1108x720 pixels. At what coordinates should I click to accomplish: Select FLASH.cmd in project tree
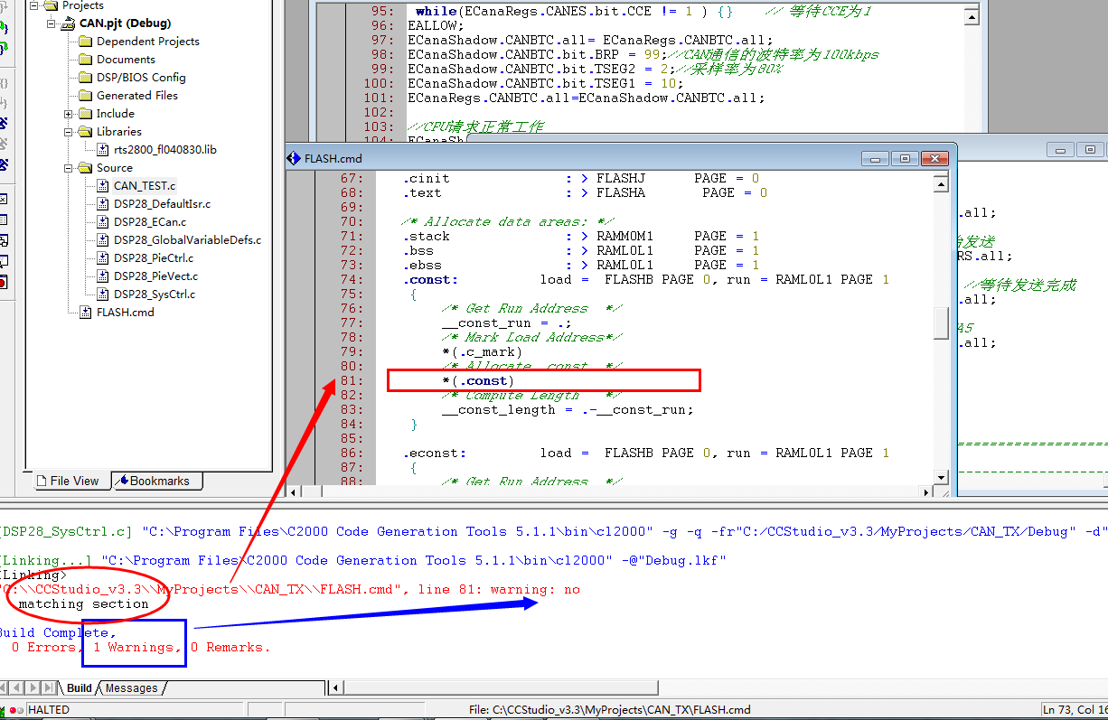click(x=125, y=313)
